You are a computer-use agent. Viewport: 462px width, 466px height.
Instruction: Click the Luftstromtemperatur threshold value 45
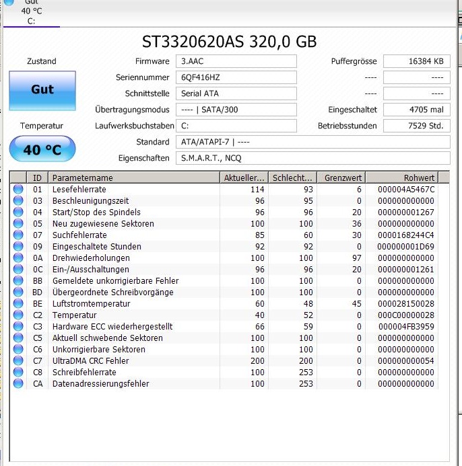tap(357, 304)
